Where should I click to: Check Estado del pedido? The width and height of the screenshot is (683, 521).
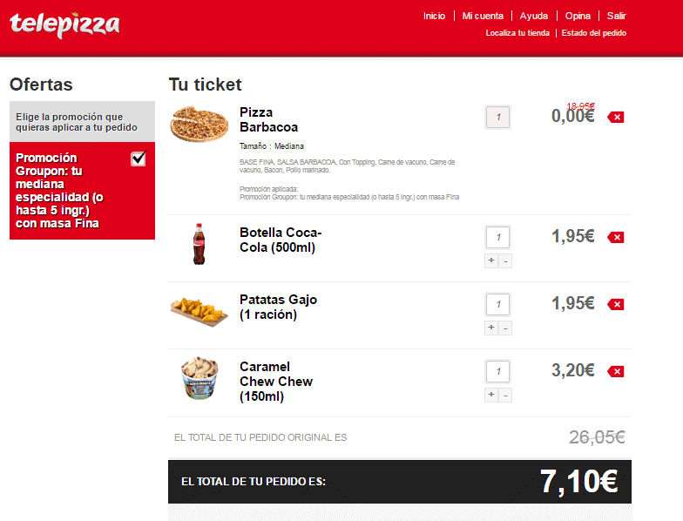[594, 33]
